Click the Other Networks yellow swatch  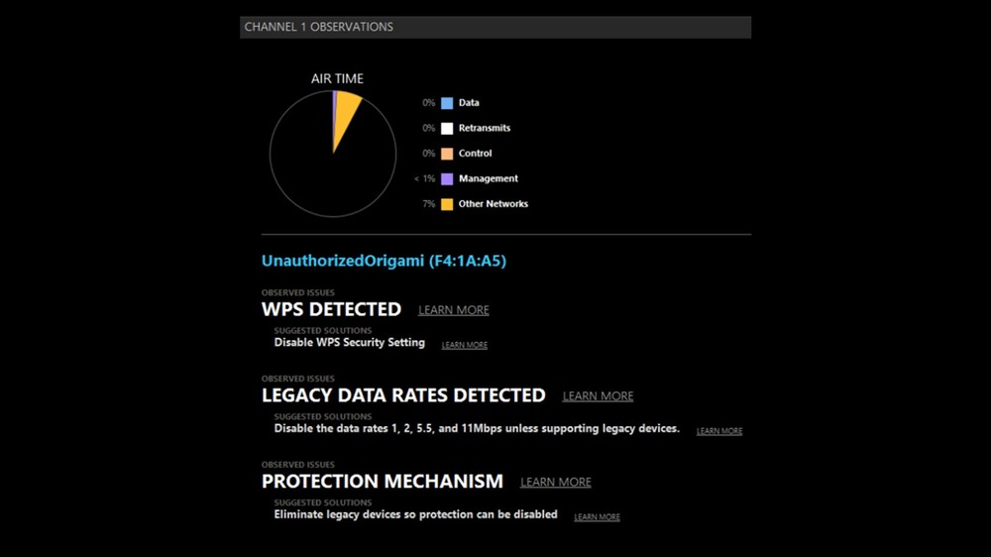(447, 204)
